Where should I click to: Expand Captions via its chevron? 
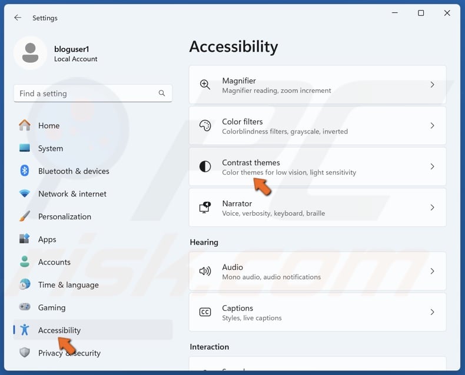coord(432,312)
